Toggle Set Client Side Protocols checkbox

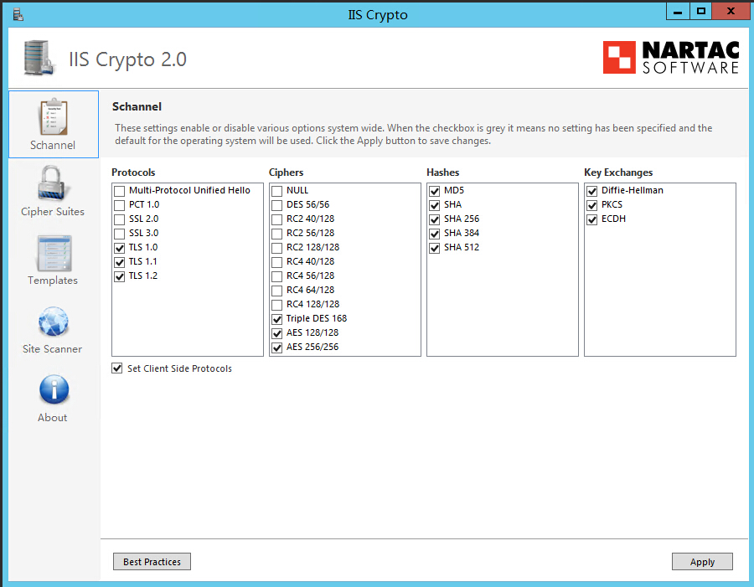click(116, 368)
